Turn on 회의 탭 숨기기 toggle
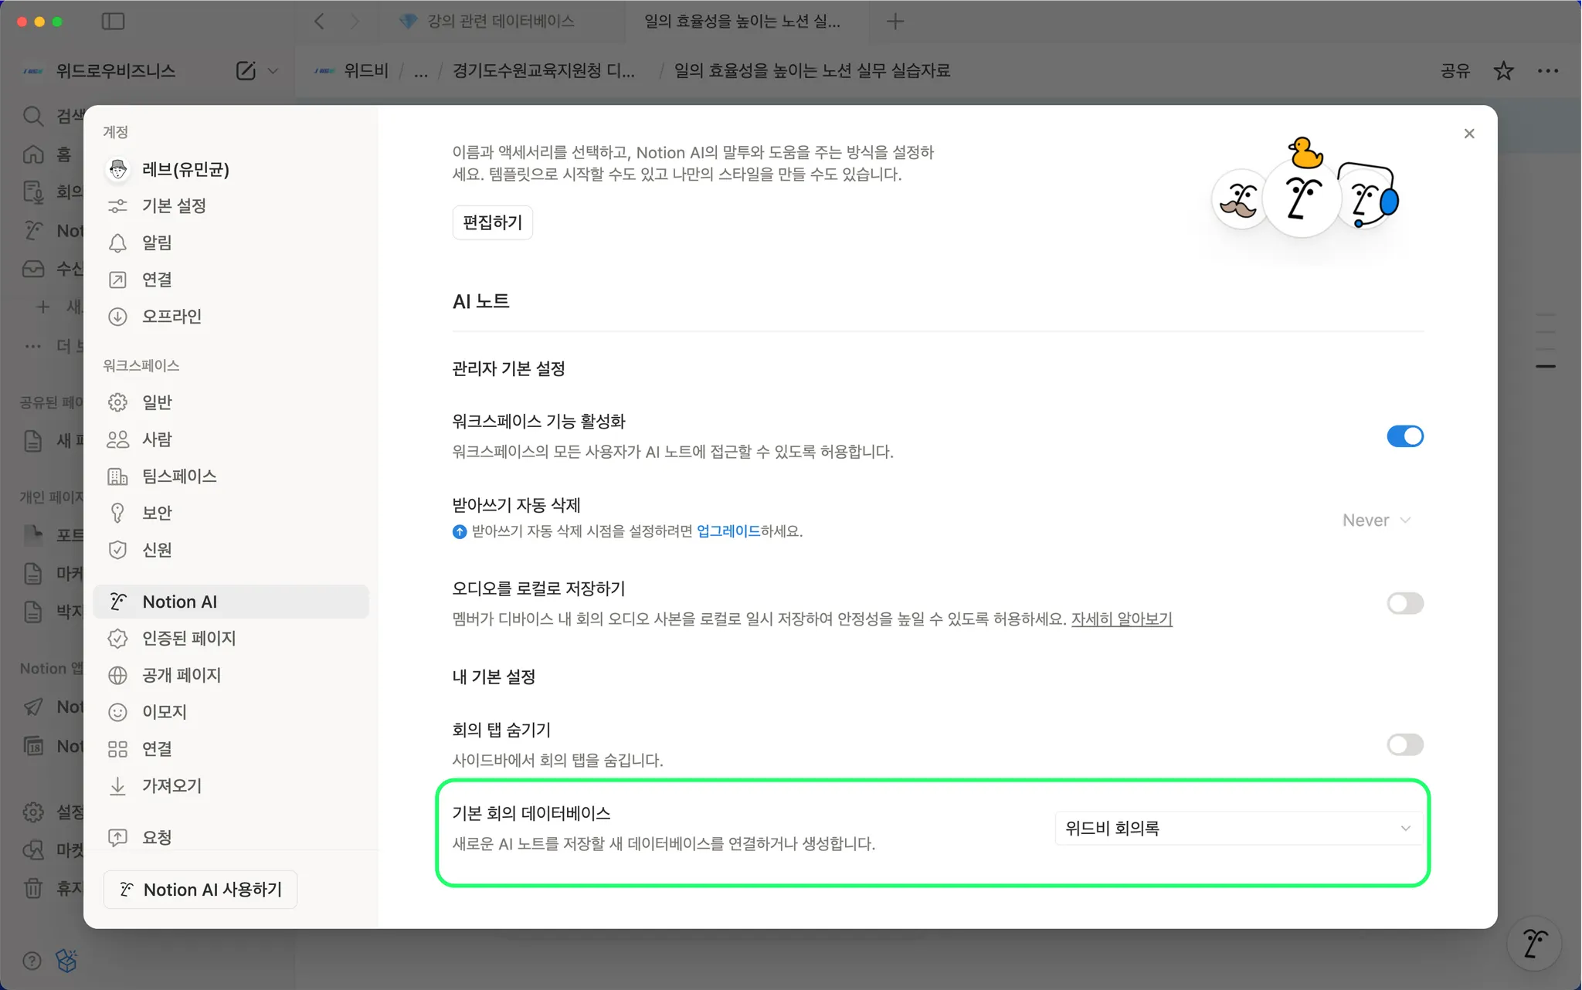Viewport: 1582px width, 990px height. click(1404, 744)
